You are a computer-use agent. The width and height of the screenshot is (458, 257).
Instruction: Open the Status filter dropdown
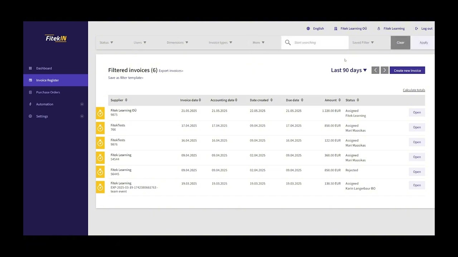(x=106, y=42)
